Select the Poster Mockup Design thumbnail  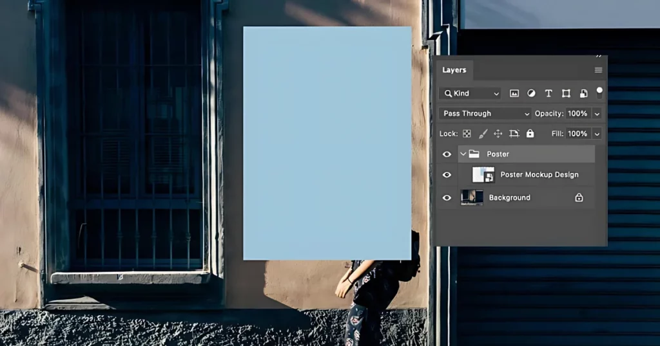[483, 175]
